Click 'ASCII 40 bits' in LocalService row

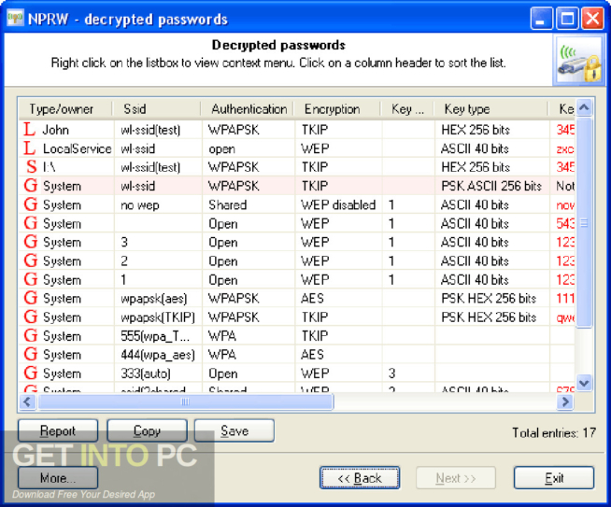(475, 148)
